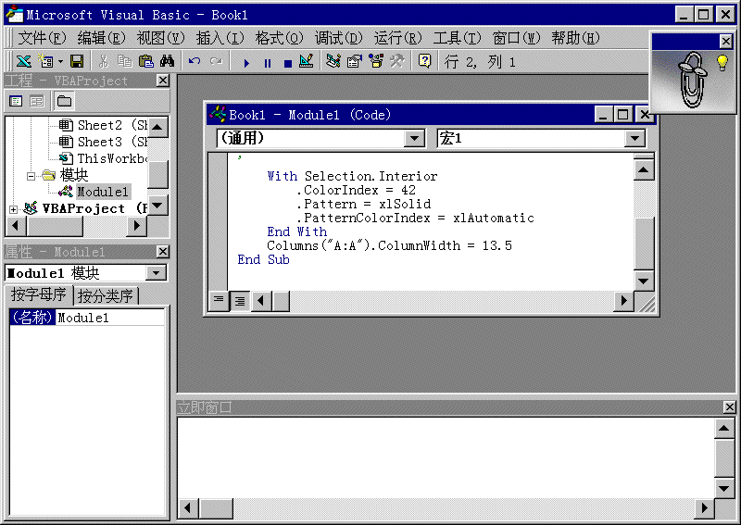741x525 pixels.
Task: Collapse the 模块 folder in project tree
Action: click(31, 175)
